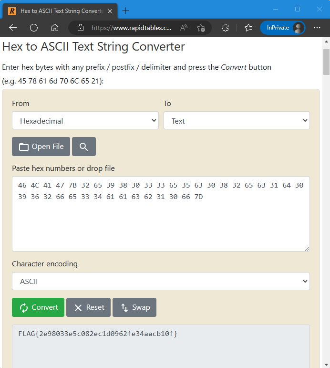Expand the From Hexadecimal dropdown
Viewport: 330px width, 368px height.
pos(85,121)
